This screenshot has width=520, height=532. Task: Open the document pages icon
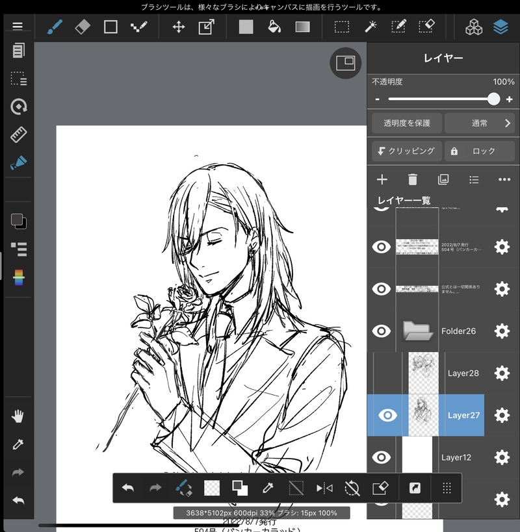click(18, 51)
